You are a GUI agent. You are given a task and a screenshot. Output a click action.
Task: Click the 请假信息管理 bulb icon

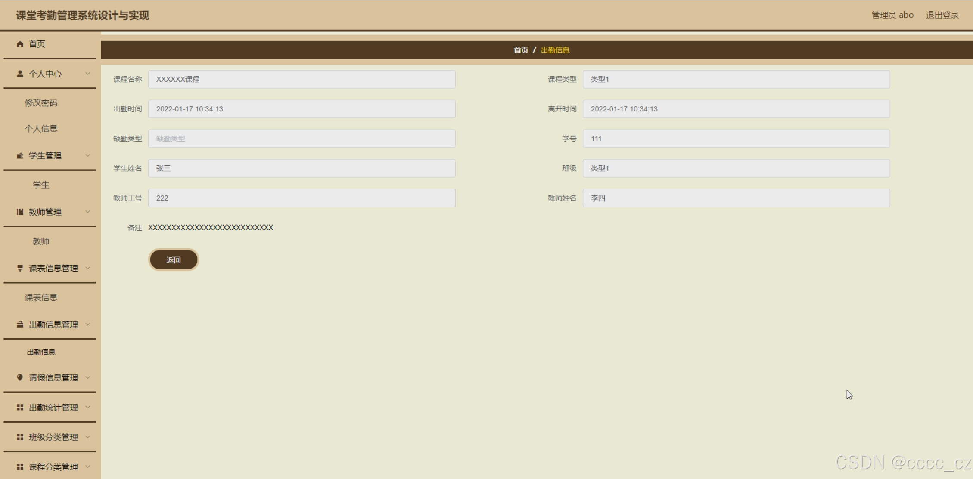click(x=20, y=377)
